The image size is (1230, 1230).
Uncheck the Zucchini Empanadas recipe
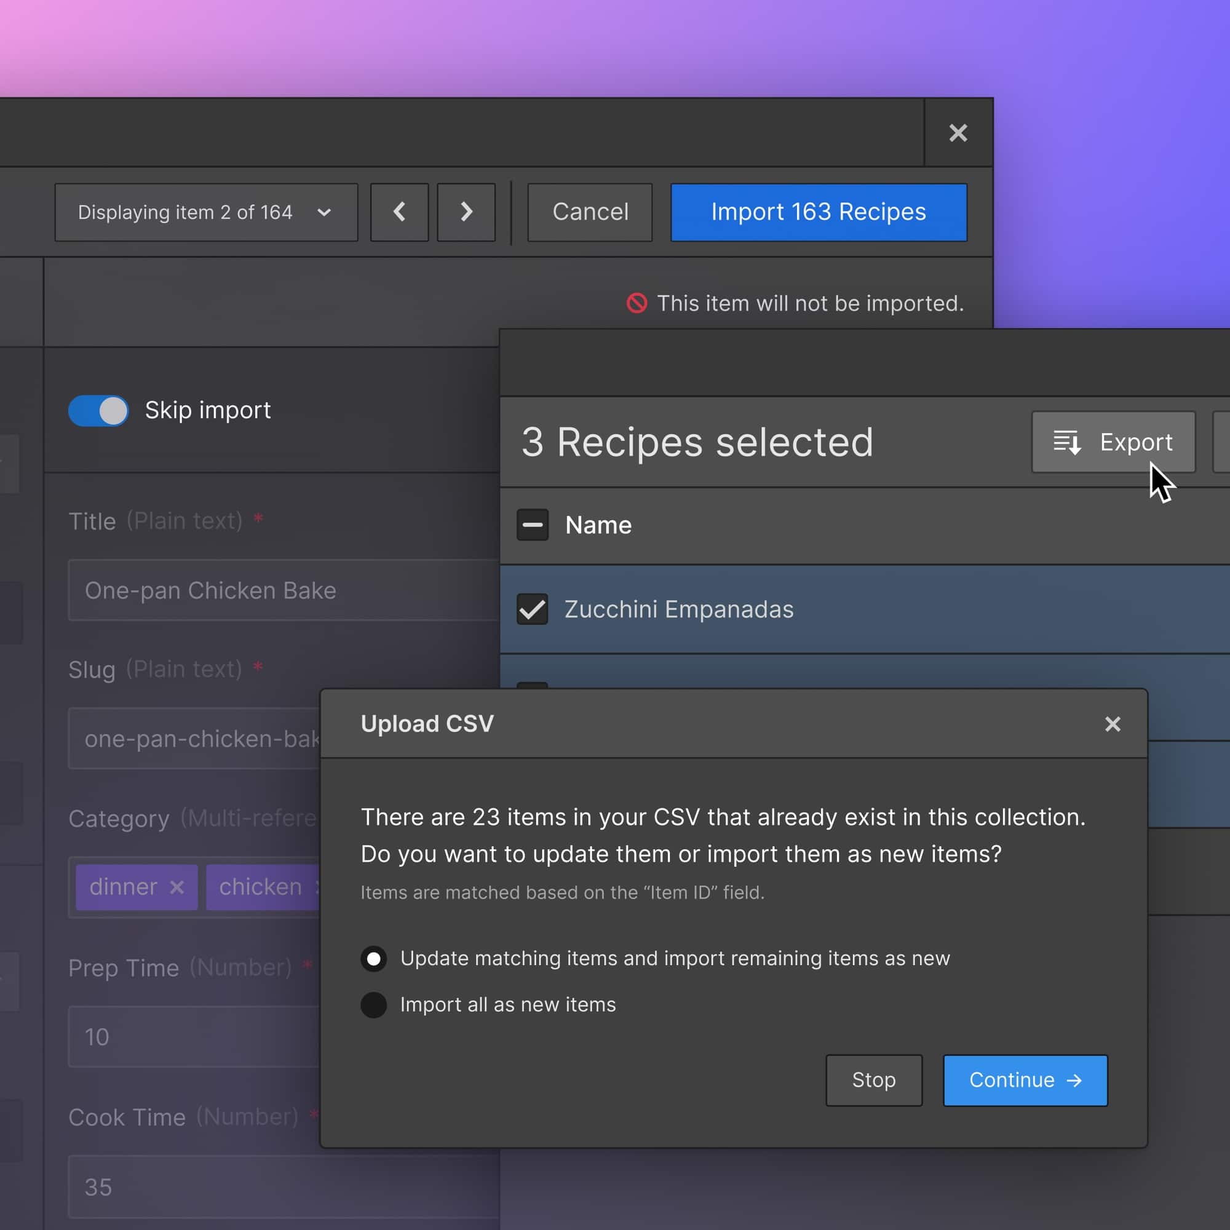click(x=532, y=609)
